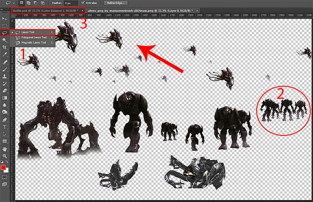313x202 pixels.
Task: Select the Brush tool
Action: point(4,69)
